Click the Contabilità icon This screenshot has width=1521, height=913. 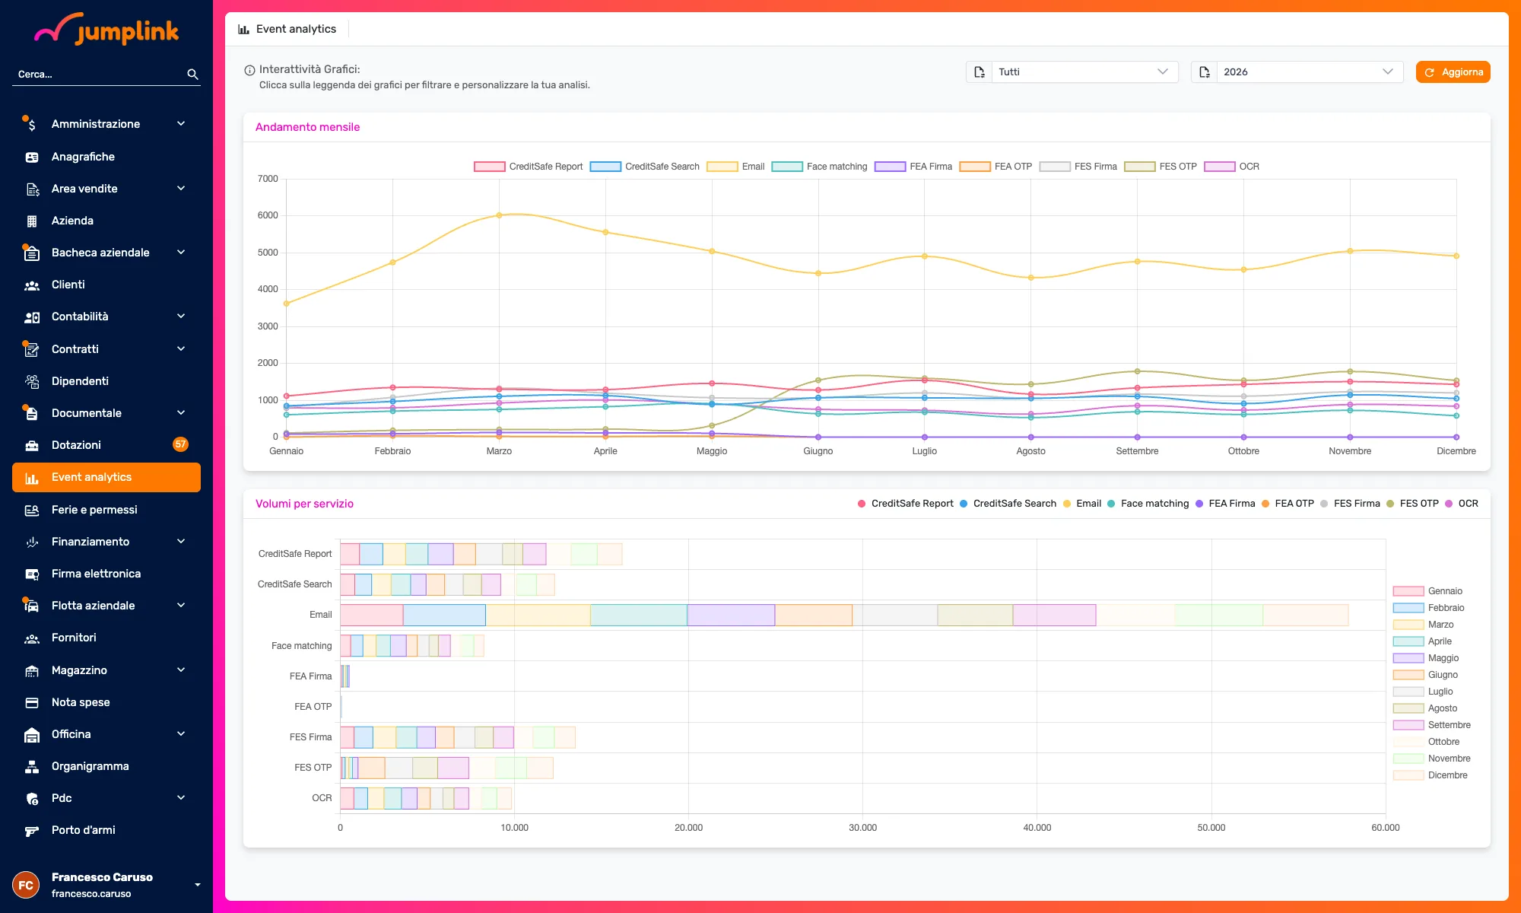(32, 317)
